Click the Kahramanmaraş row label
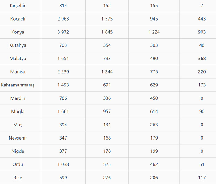The height and width of the screenshot is (184, 216). coord(18,85)
